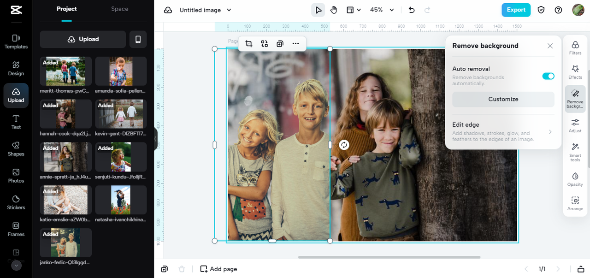Click the Export button
The image size is (590, 278).
[516, 10]
